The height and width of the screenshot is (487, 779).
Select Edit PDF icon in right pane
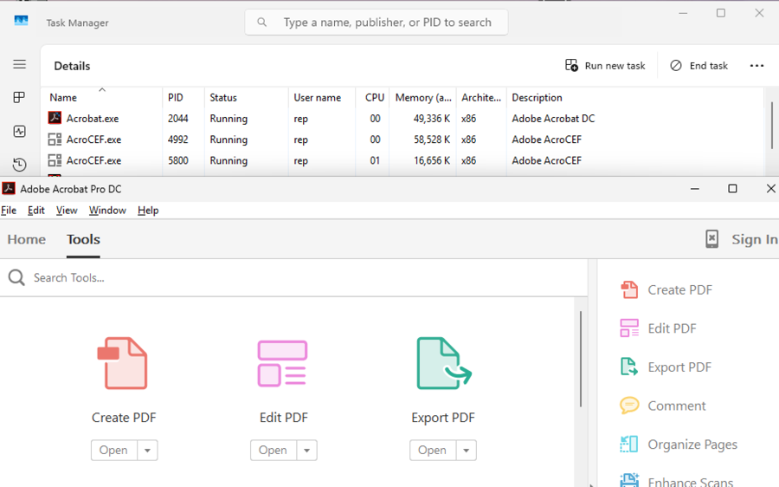click(629, 328)
